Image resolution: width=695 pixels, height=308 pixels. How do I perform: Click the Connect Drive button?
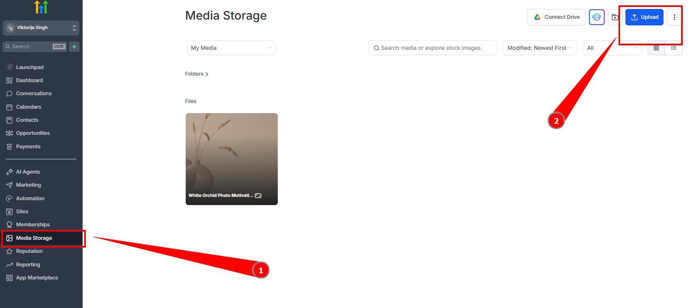(x=556, y=17)
